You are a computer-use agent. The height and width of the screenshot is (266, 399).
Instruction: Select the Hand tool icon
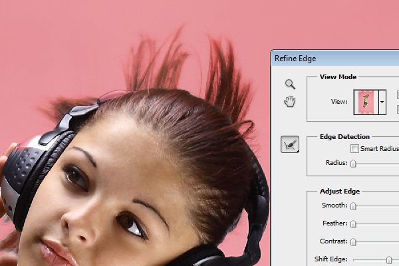tap(290, 101)
